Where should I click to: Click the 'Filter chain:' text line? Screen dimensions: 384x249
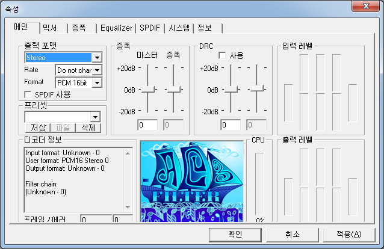pos(42,184)
